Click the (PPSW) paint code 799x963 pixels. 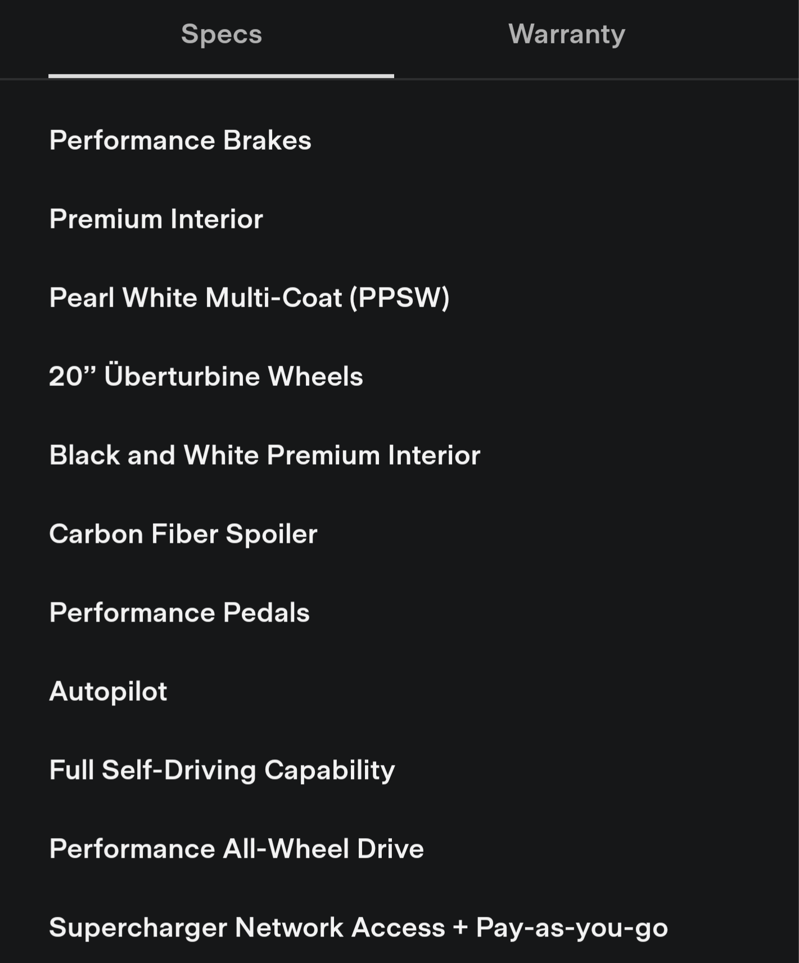pos(399,298)
